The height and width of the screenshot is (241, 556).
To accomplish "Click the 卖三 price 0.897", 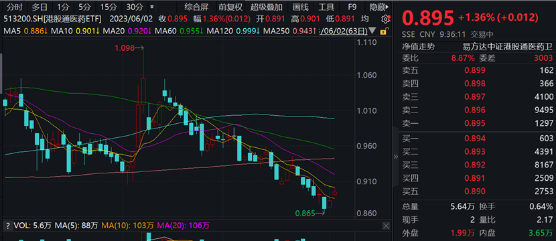I will click(x=475, y=97).
